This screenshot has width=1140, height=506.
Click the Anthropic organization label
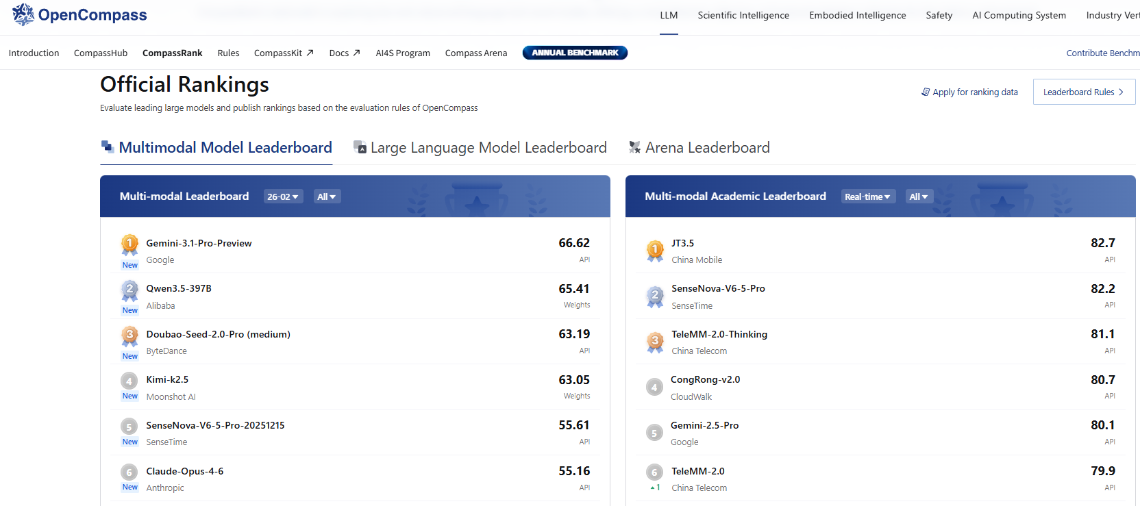(165, 488)
